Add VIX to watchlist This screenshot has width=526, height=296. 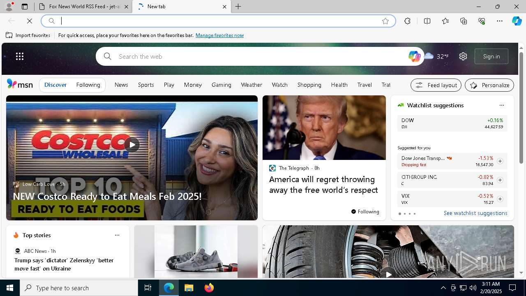pos(500,199)
